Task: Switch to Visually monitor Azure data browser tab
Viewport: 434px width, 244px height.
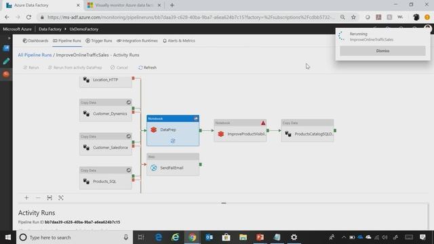Action: [124, 5]
